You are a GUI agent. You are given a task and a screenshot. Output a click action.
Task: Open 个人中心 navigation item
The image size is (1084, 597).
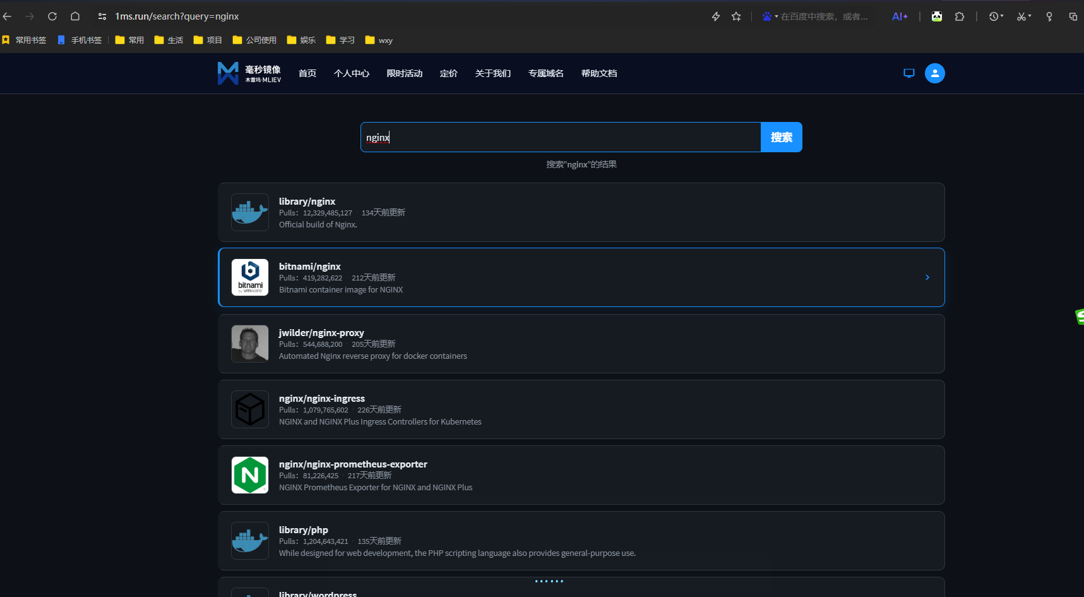tap(352, 73)
